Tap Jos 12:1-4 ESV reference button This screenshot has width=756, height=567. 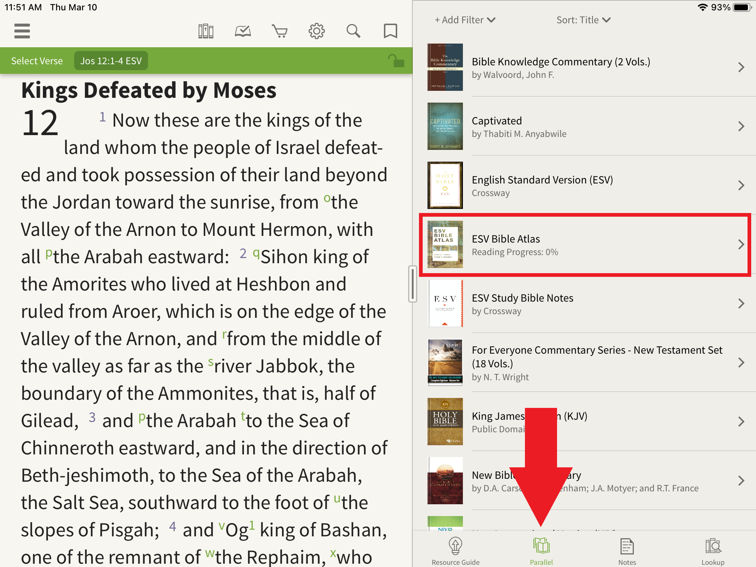tap(111, 61)
